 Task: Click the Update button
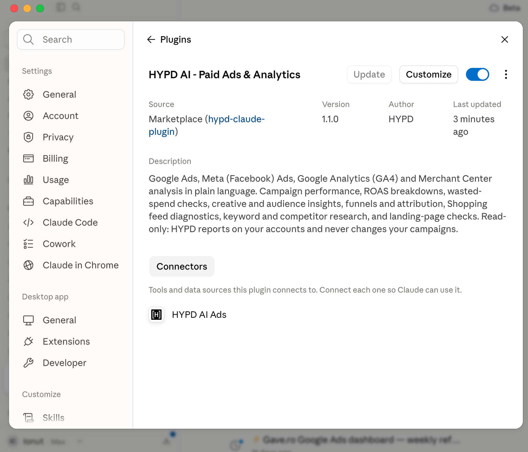(x=369, y=74)
